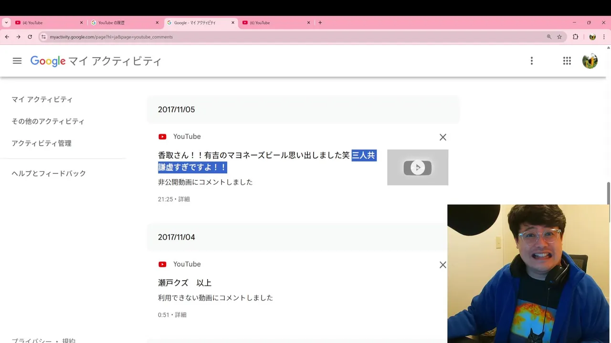Bookmark this page with star icon
This screenshot has width=611, height=343.
[x=559, y=37]
